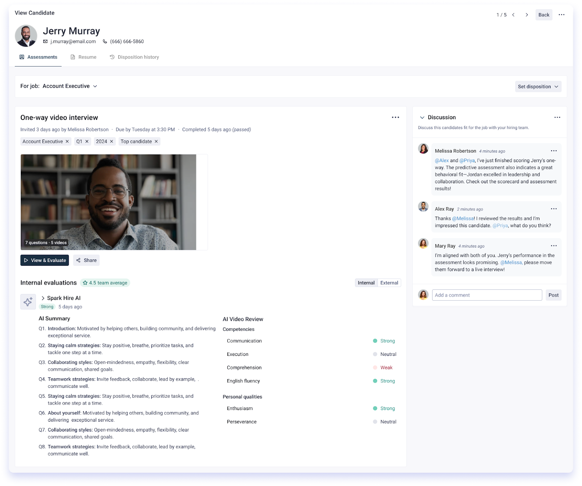Open the one-way video interview options ellipsis
This screenshot has height=486, width=582.
[x=395, y=117]
